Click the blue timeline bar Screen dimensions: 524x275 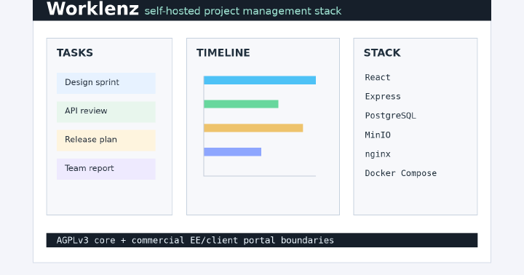tap(260, 80)
